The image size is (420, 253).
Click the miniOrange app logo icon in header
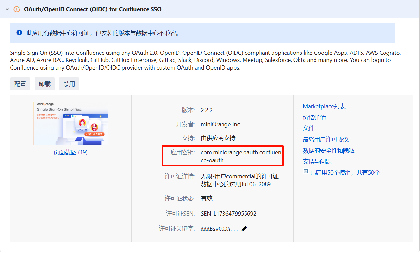[17, 9]
